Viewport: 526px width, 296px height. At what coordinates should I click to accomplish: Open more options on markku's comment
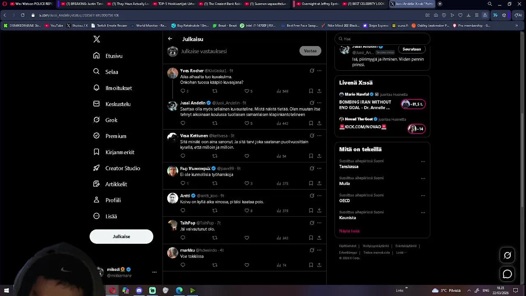pos(319,250)
